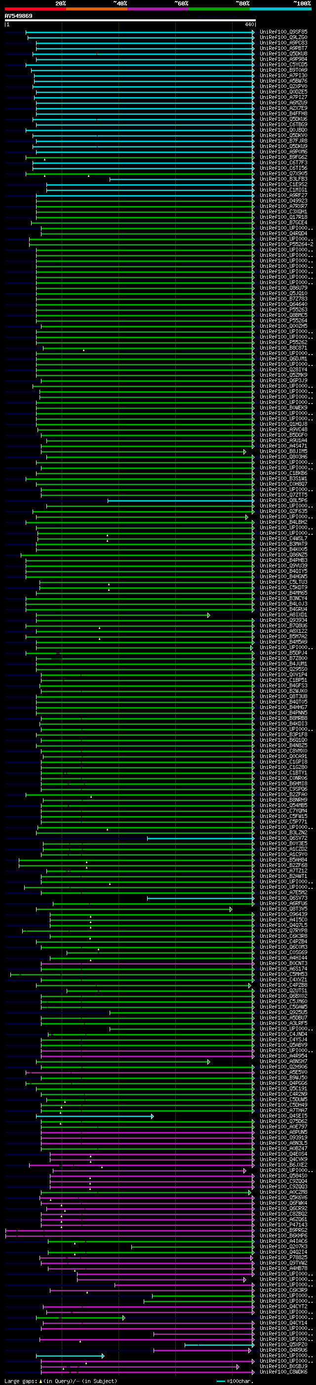Select the UniRef100_Q93934 label

click(x=284, y=620)
